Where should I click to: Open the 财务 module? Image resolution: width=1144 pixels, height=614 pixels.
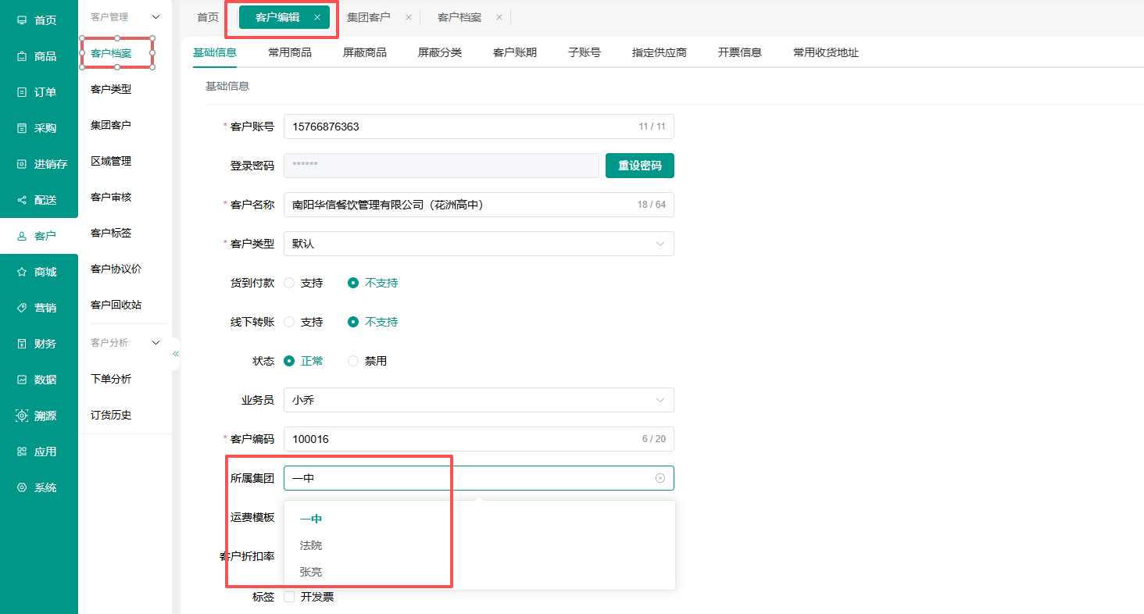coord(39,344)
